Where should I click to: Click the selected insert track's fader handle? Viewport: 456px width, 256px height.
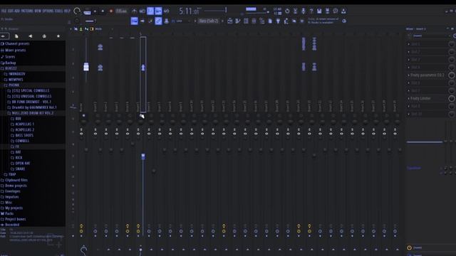(x=143, y=156)
